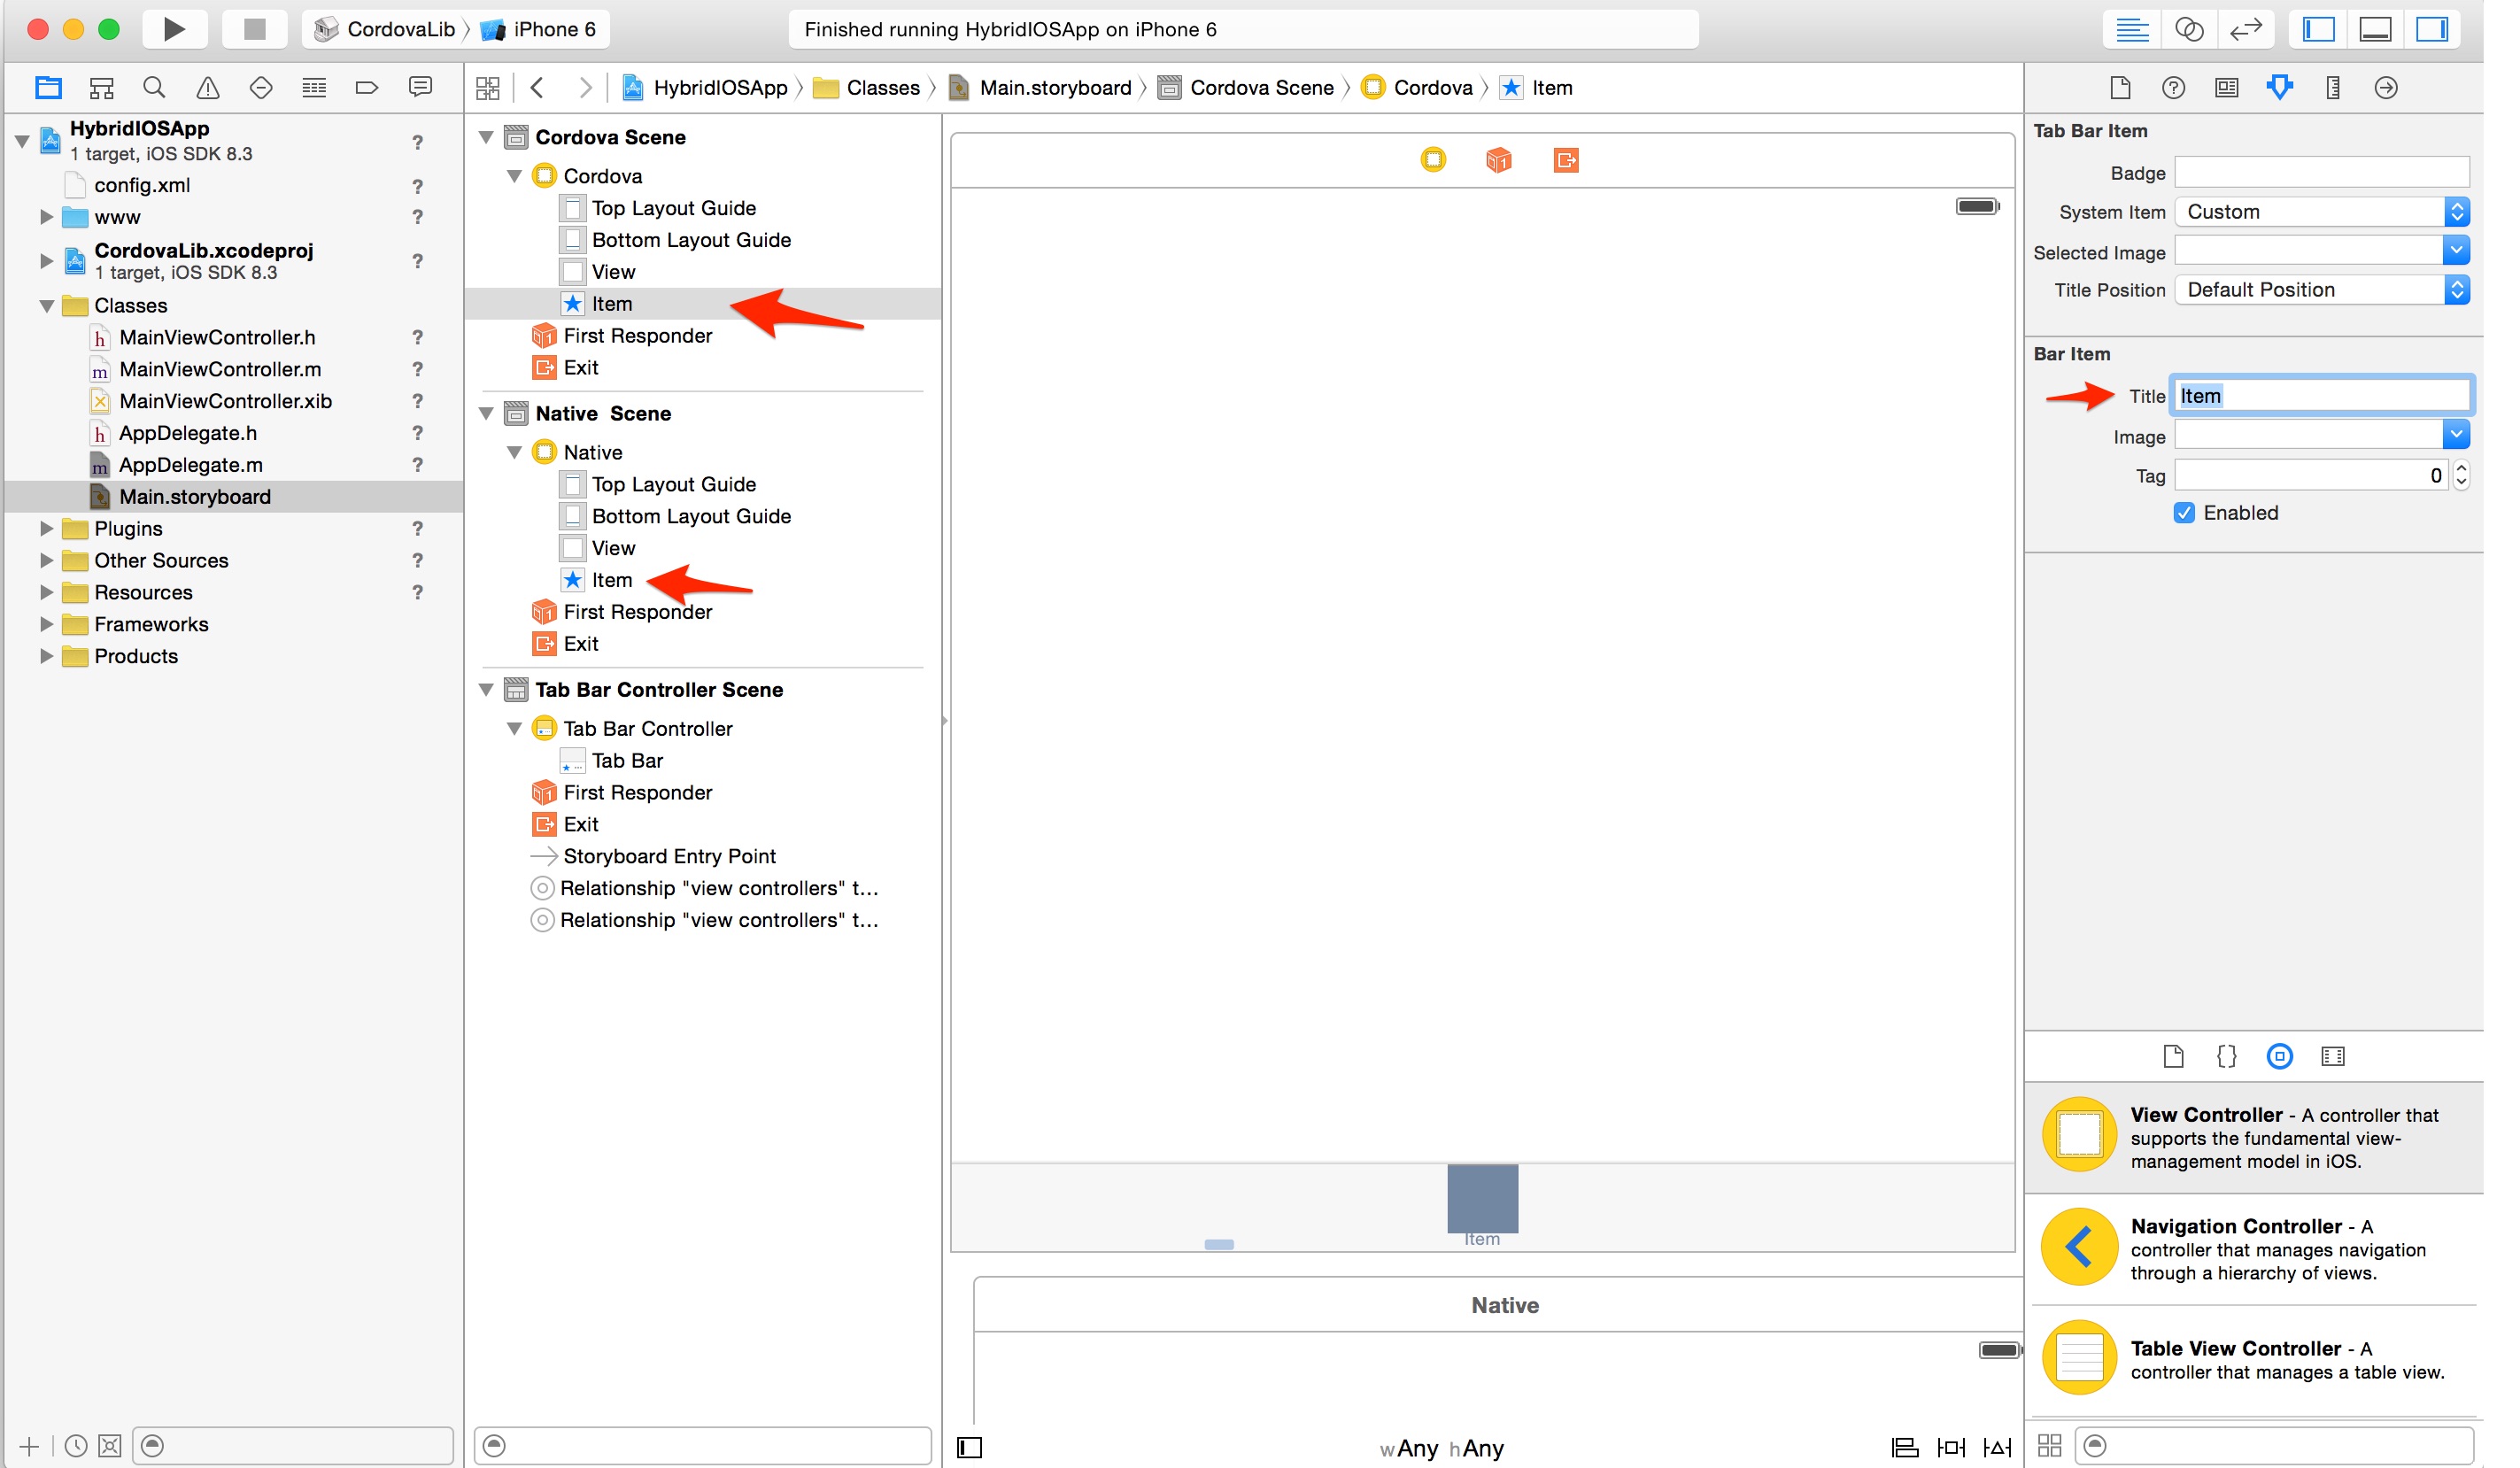The width and height of the screenshot is (2520, 1468).
Task: Select Item under Native scene
Action: point(611,580)
